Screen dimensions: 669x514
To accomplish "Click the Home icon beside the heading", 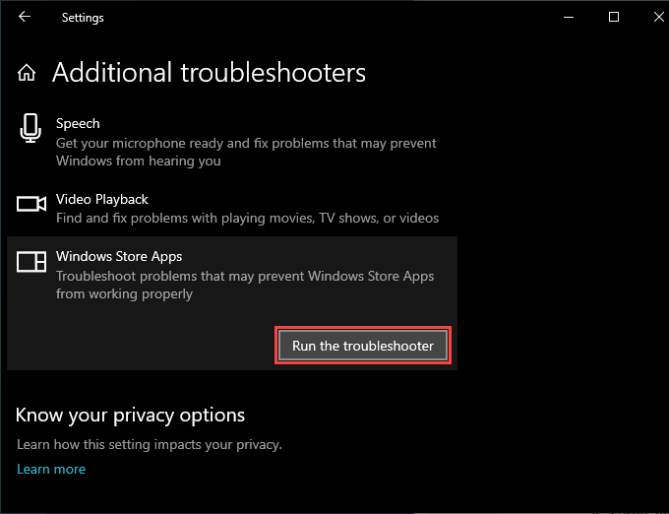I will 27,73.
